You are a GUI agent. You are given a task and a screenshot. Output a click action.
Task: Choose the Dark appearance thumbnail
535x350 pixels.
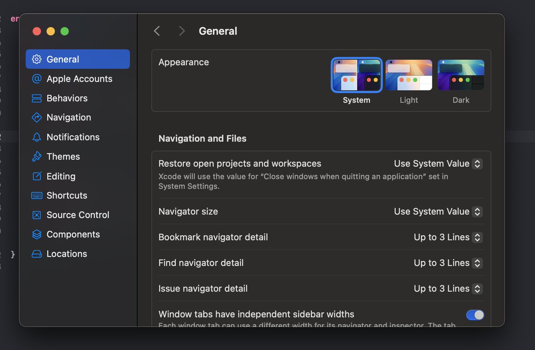[x=461, y=75]
